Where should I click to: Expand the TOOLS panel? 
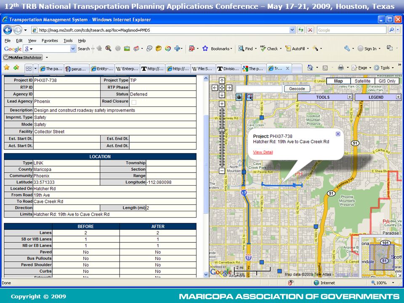coord(350,97)
